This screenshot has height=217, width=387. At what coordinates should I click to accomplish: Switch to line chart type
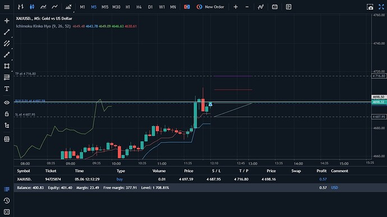tap(43, 7)
